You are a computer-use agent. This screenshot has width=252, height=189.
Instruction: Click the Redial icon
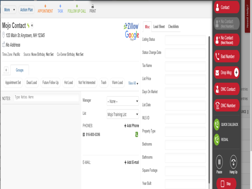pos(217,140)
